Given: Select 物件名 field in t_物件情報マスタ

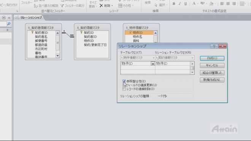Looking at the screenshot, I should pyautogui.click(x=138, y=37).
